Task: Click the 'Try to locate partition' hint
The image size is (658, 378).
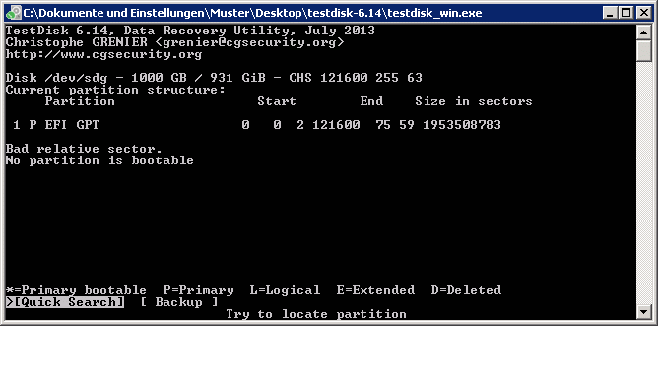Action: coord(316,314)
